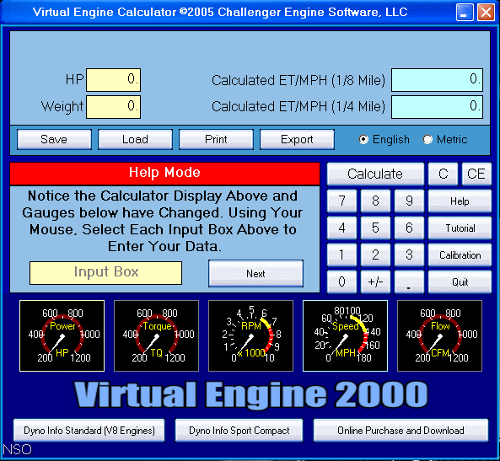Click the yellow sample Input Box
The width and height of the screenshot is (500, 461).
click(x=106, y=273)
